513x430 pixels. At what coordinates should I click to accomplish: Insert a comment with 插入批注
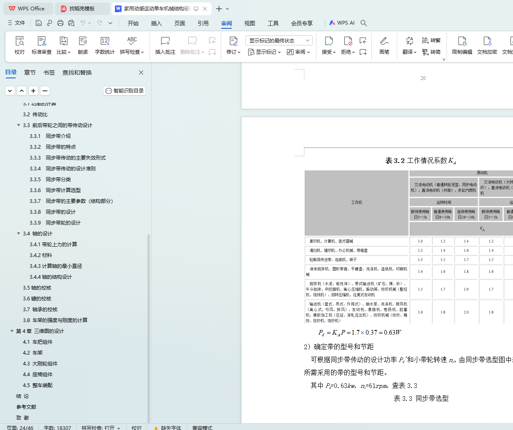(165, 45)
